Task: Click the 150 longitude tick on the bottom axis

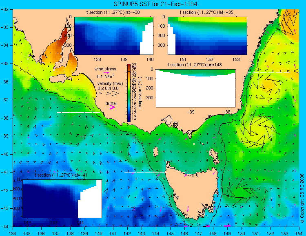Action: point(242,234)
